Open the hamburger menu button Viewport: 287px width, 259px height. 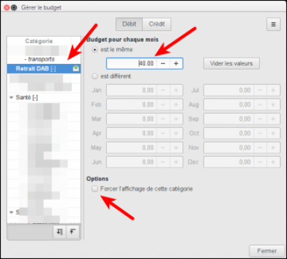[x=273, y=24]
